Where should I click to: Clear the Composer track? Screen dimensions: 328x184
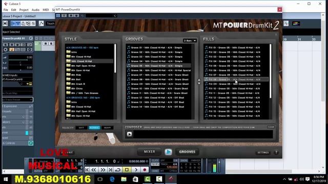pos(271,127)
